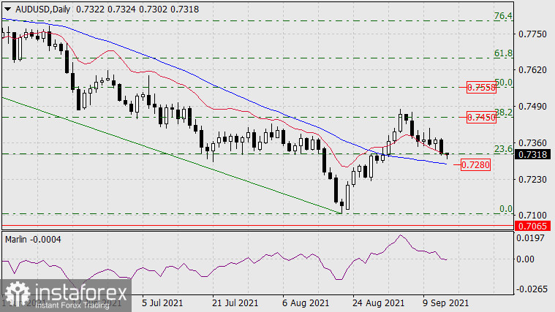The image size is (555, 312).
Task: Select the 76.4 Fibonacci level label
Action: coord(503,16)
